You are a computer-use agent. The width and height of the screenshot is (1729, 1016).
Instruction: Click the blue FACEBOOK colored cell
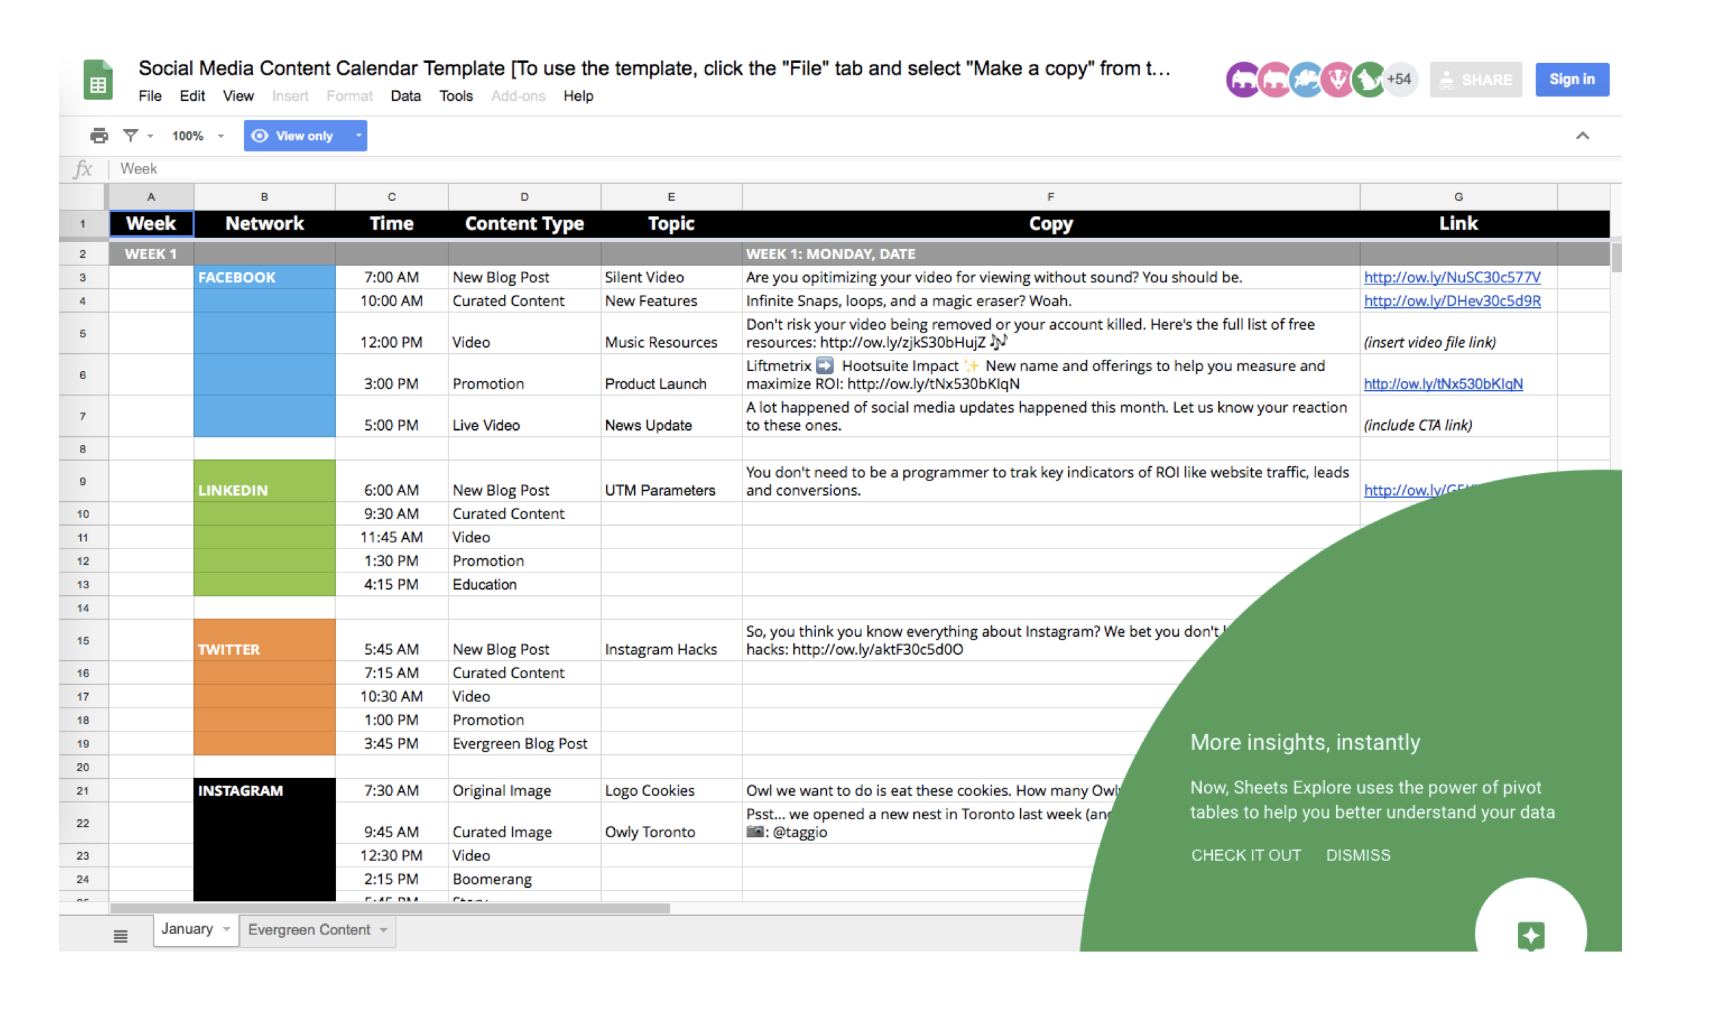pos(264,277)
